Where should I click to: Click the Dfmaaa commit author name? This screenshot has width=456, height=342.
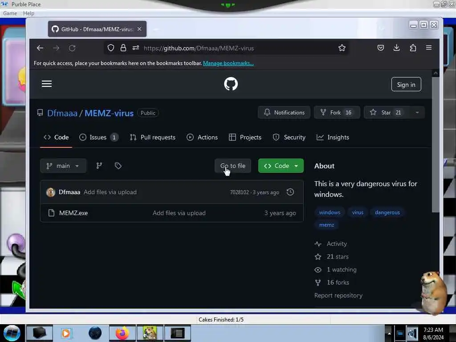69,192
